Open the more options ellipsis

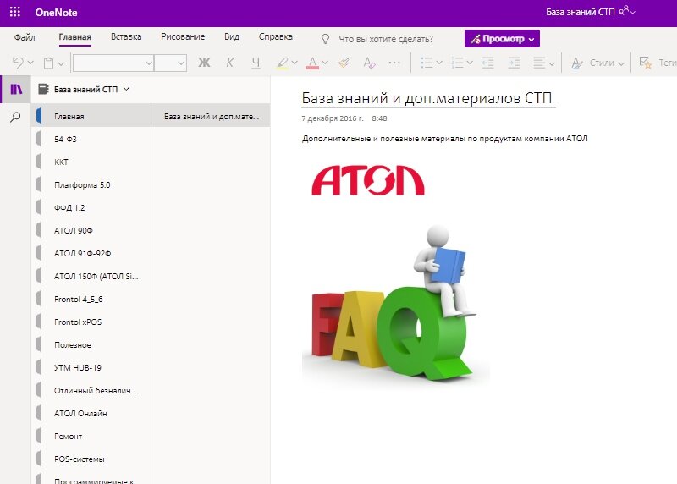click(394, 63)
